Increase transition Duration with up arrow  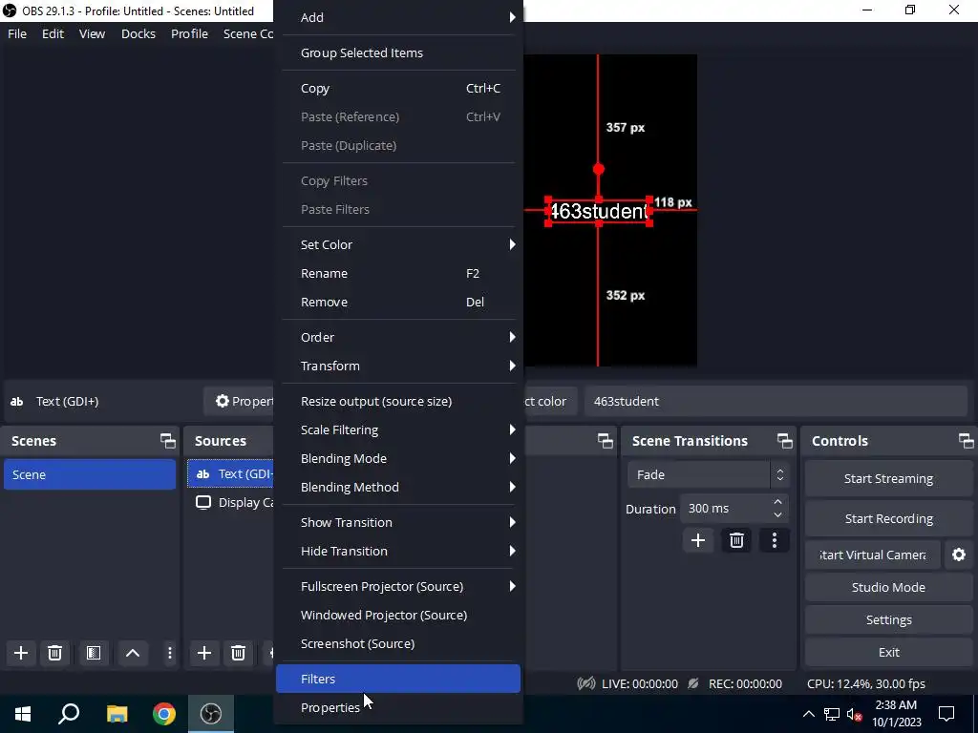click(777, 502)
